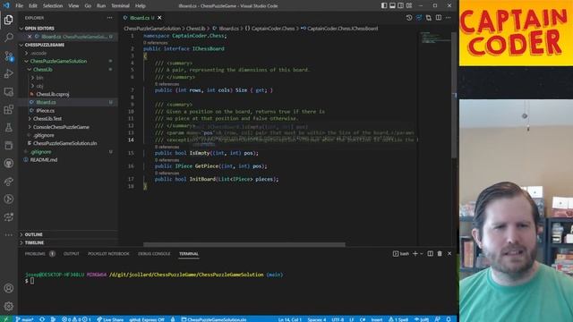Toggle github Express Off in status bar
Screen dimensions: 573x322
click(x=147, y=319)
